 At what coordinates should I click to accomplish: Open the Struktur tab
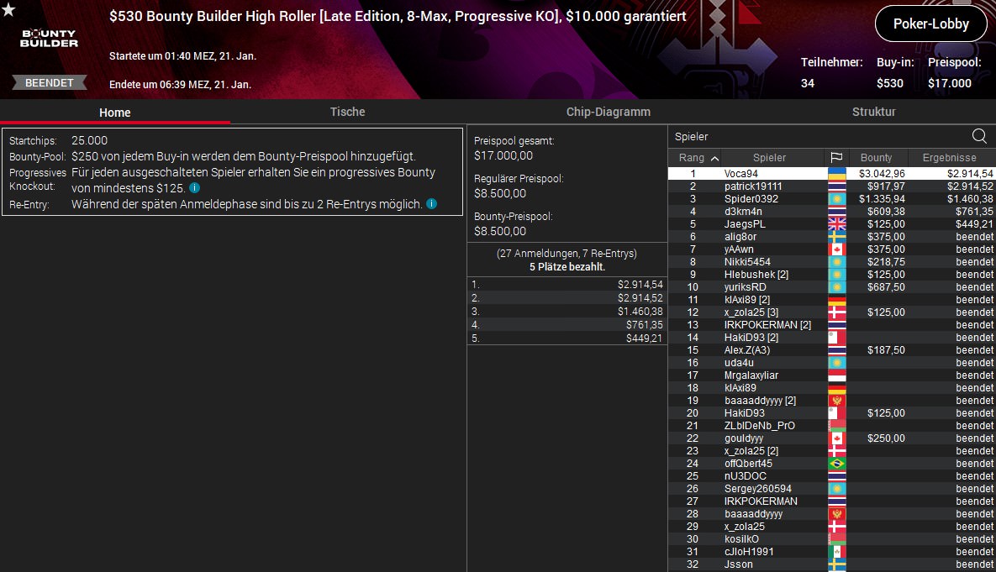tap(873, 112)
